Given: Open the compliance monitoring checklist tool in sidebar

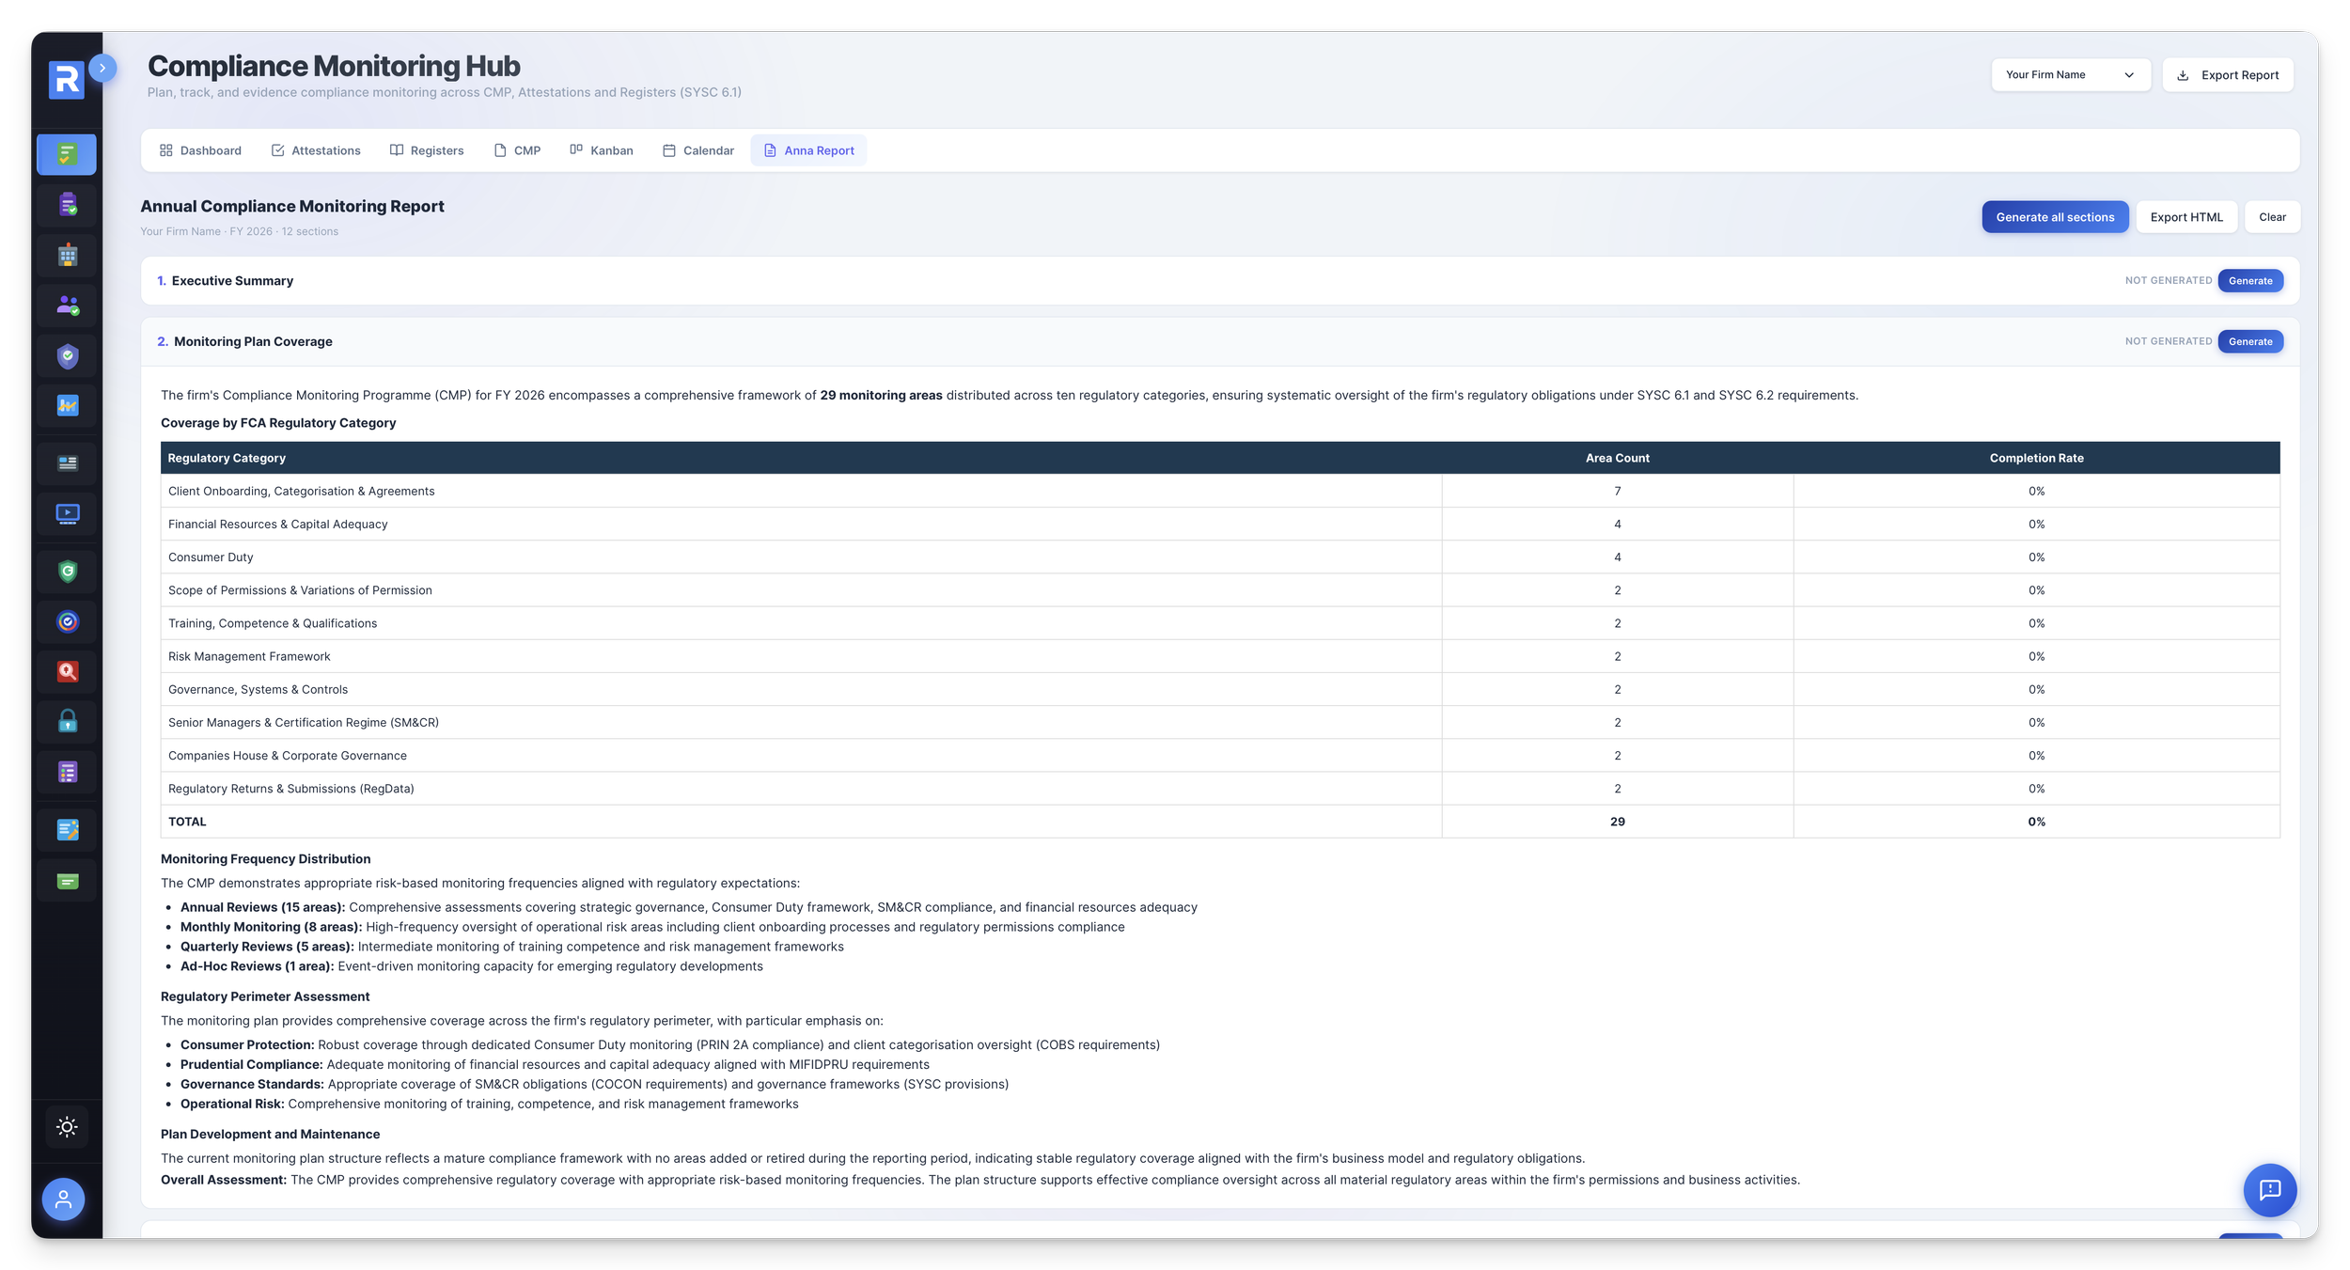Looking at the screenshot, I should coord(67,154).
